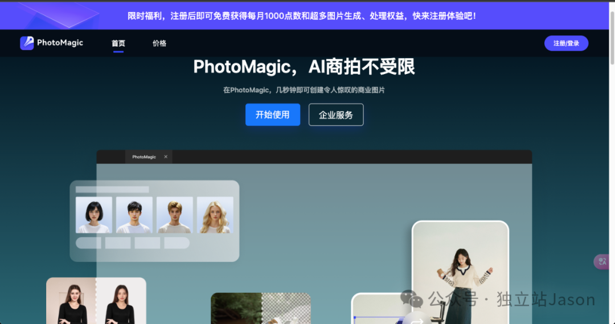
Task: Click the PhotoMagic brand name text
Action: (60, 43)
